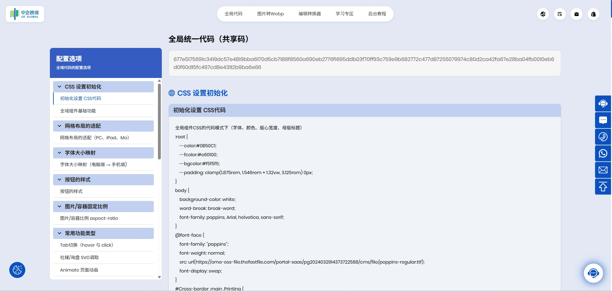Open the WhatsApp contact icon

click(603, 153)
